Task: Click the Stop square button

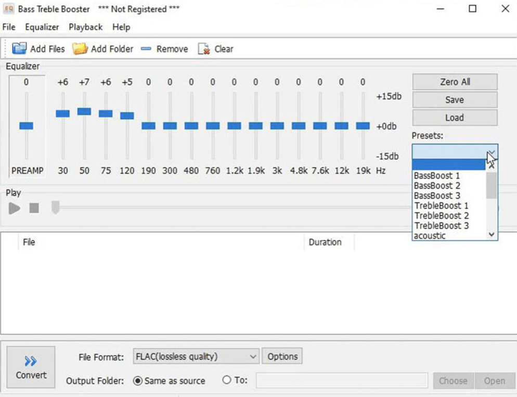Action: click(x=34, y=208)
